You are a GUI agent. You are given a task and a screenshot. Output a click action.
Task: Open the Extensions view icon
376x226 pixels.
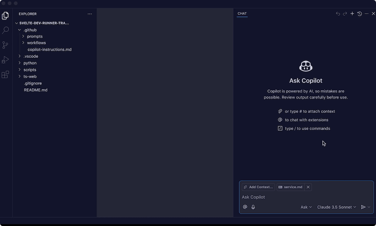coord(5,74)
